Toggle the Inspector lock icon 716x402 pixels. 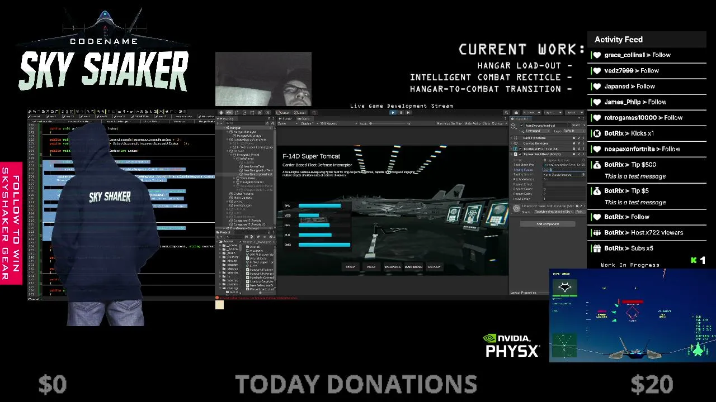click(580, 118)
